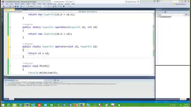Click the pin icon on the presenting bar

[138, 2]
